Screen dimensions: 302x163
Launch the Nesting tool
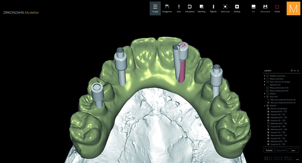coord(237,9)
